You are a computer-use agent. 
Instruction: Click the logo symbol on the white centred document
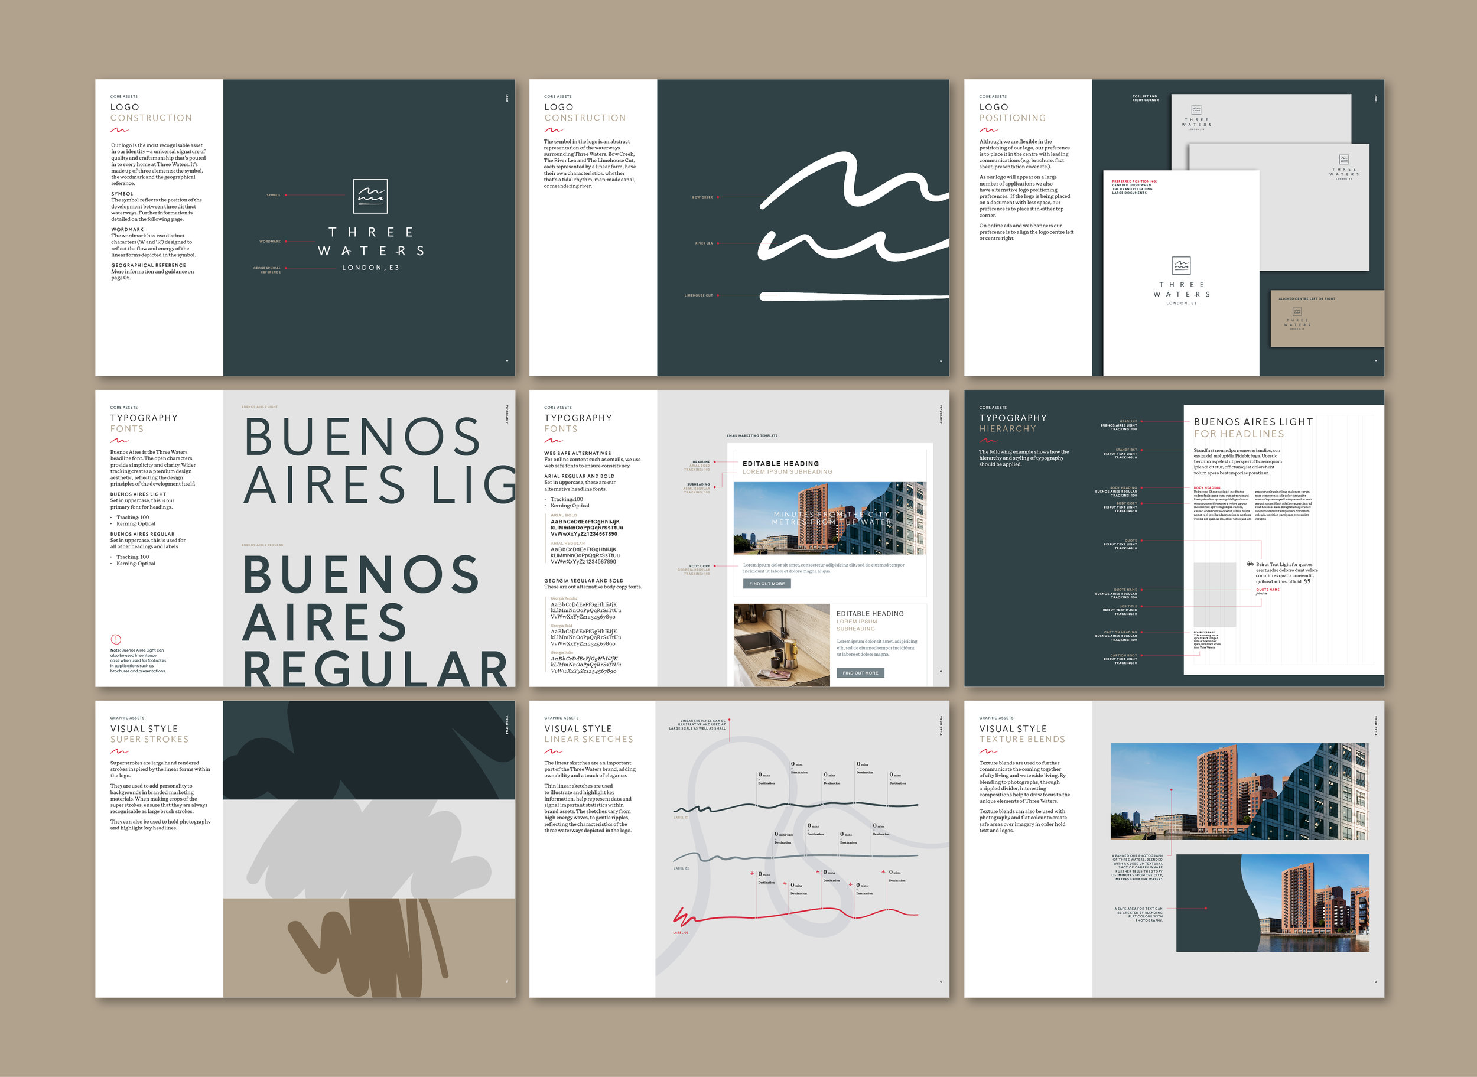click(x=1181, y=265)
